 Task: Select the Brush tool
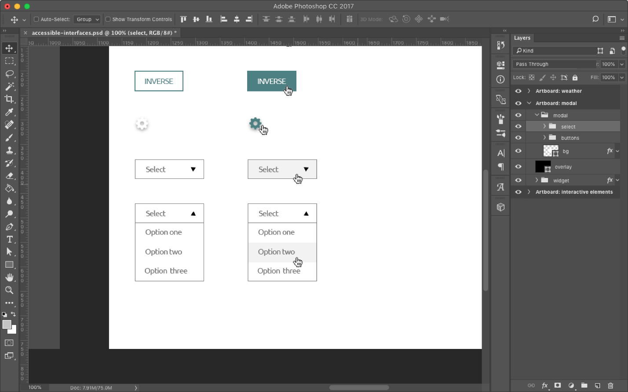[x=9, y=138]
